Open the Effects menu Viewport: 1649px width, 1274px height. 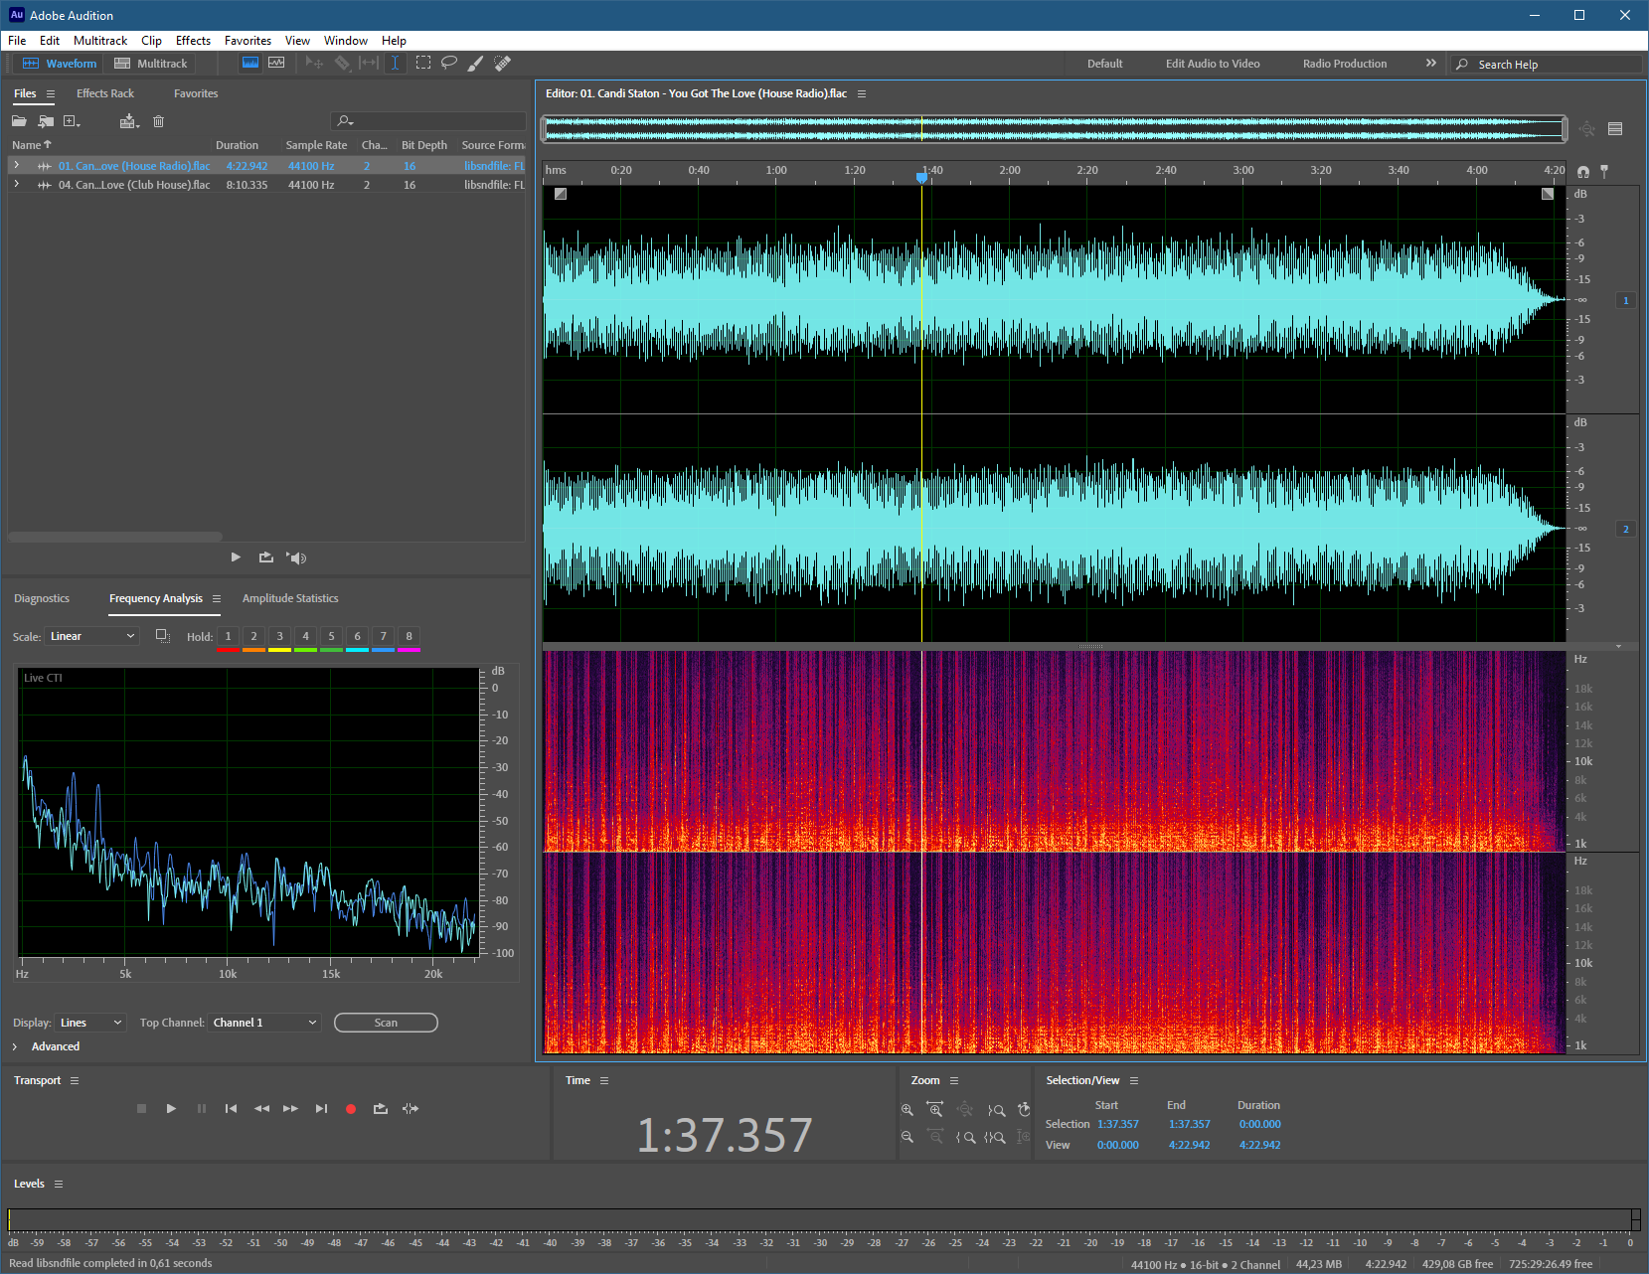(193, 41)
